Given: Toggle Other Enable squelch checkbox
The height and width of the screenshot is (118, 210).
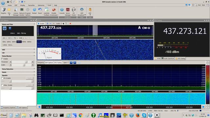Looking at the screenshot, I should coord(2,85).
